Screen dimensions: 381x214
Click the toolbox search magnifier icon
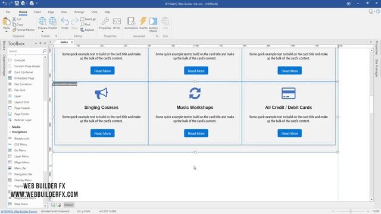pyautogui.click(x=44, y=51)
